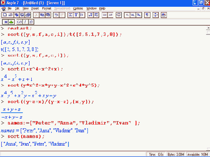
Task: Toggle the x standard math notation button
Action: 5,22
